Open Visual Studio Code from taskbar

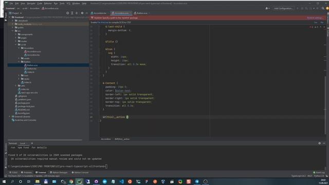[x=121, y=181]
